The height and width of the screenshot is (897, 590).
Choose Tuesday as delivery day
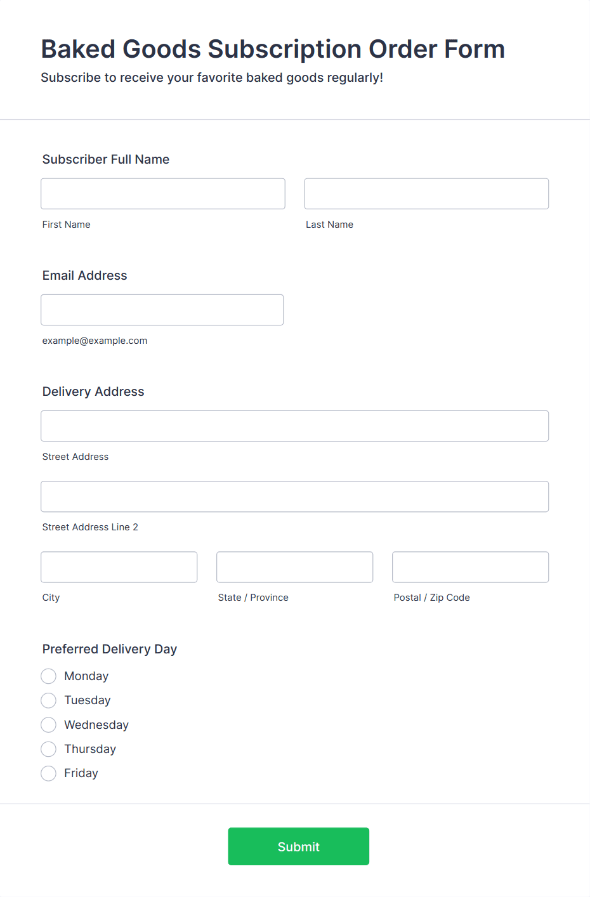[49, 700]
